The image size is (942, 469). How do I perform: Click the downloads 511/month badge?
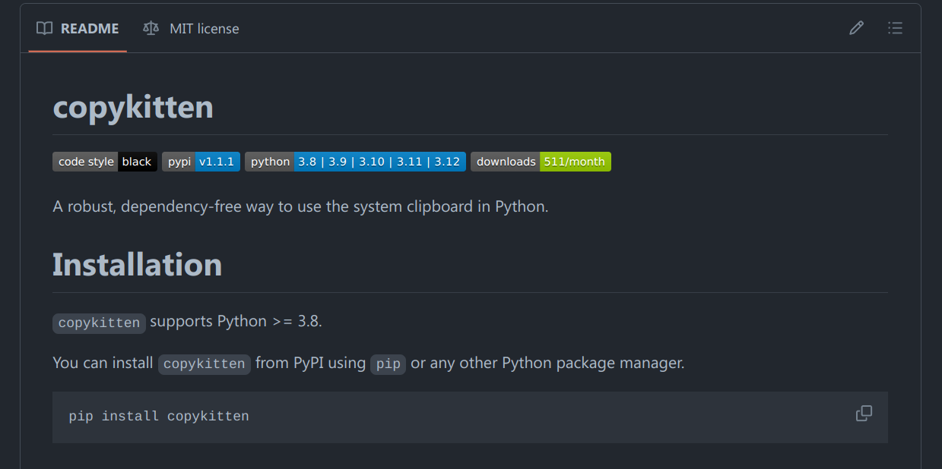pos(541,162)
